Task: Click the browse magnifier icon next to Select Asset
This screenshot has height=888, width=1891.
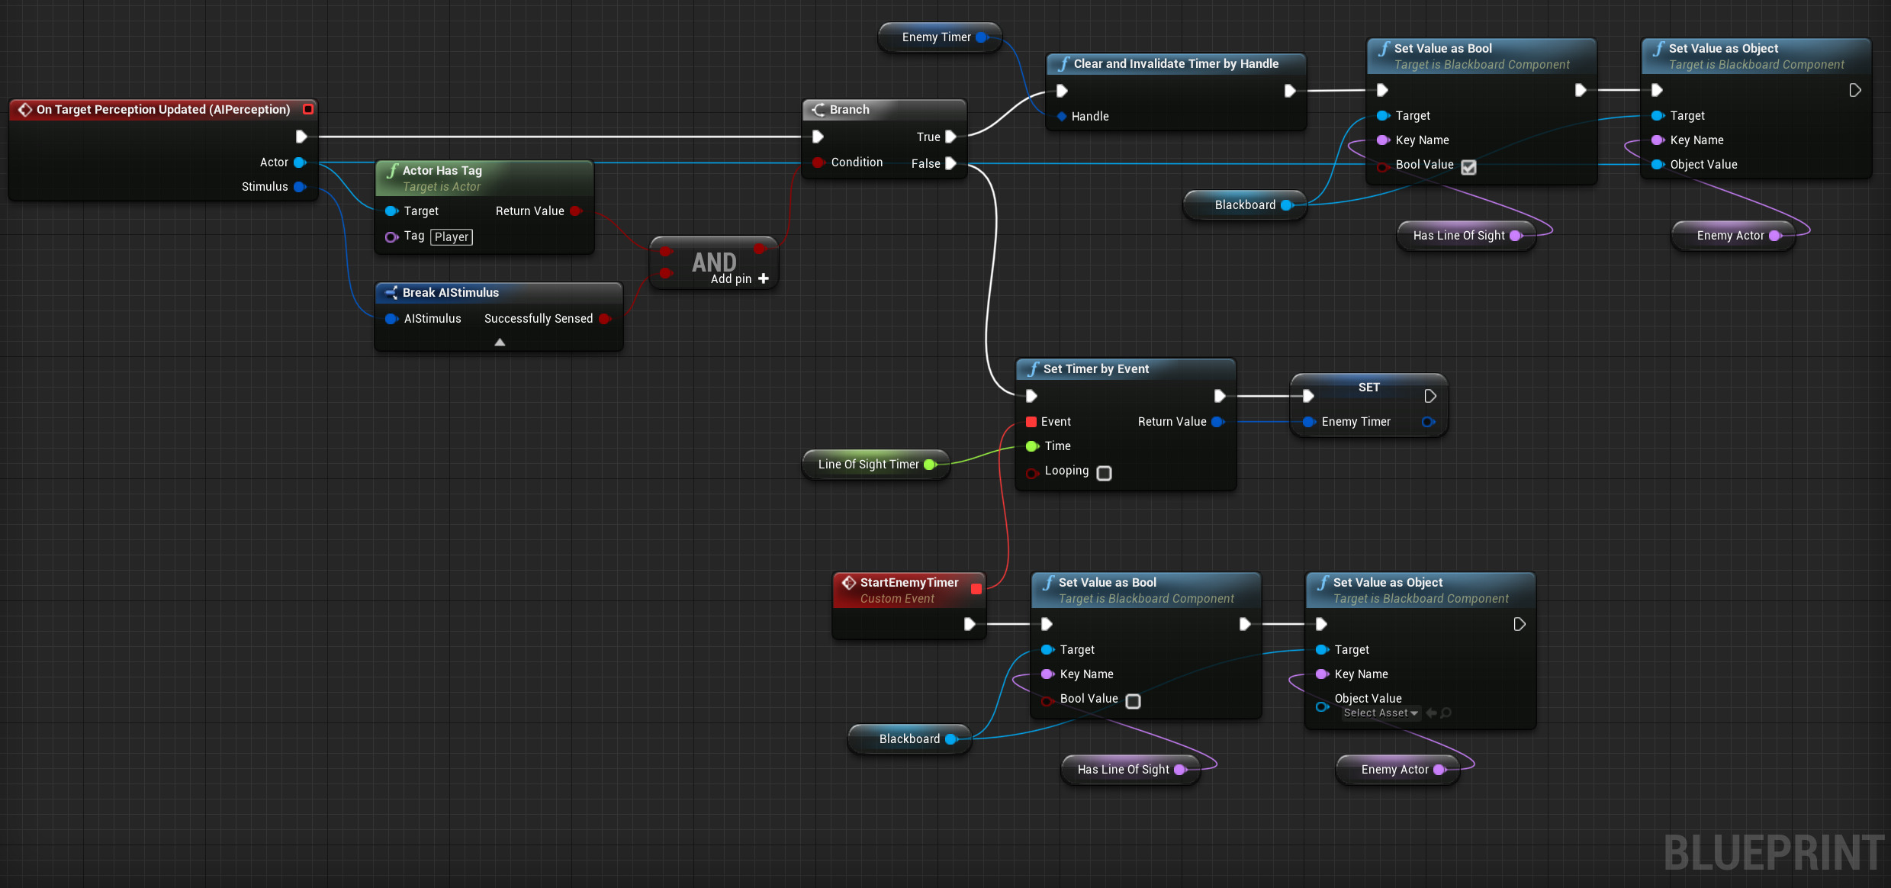Action: 1446,713
